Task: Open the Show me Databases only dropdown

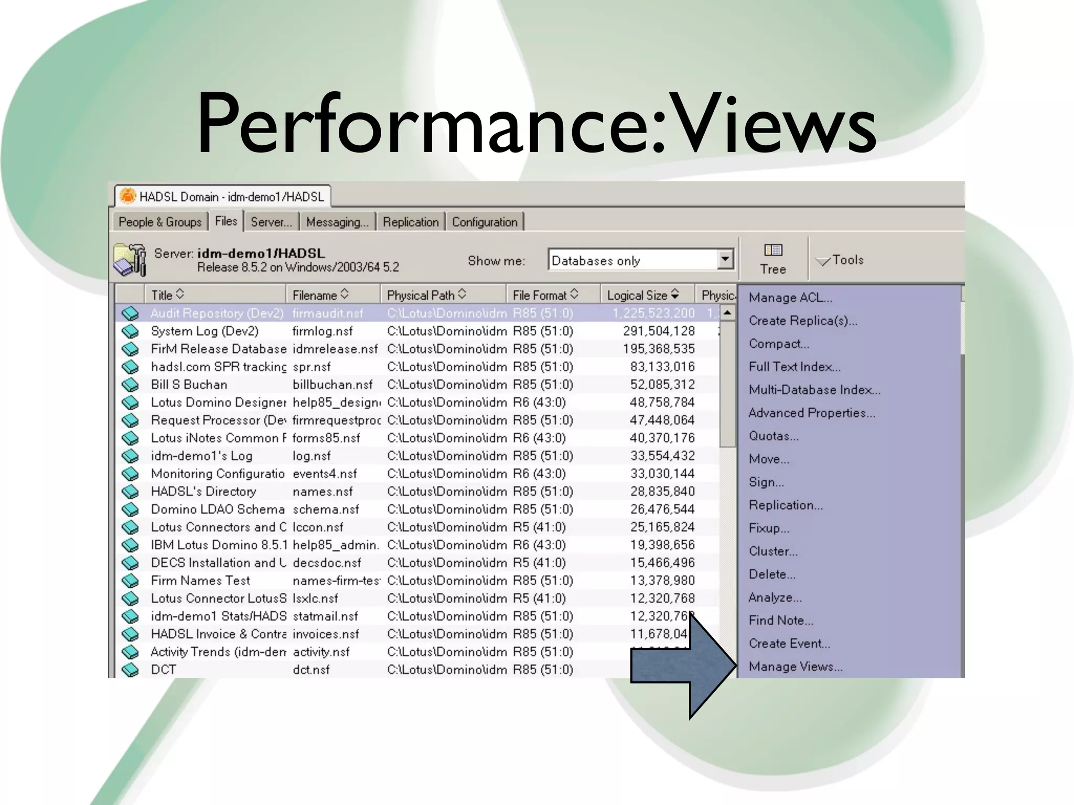Action: (725, 259)
